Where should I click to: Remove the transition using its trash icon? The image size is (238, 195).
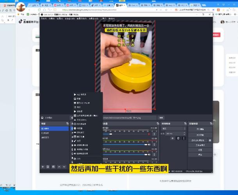(178, 138)
